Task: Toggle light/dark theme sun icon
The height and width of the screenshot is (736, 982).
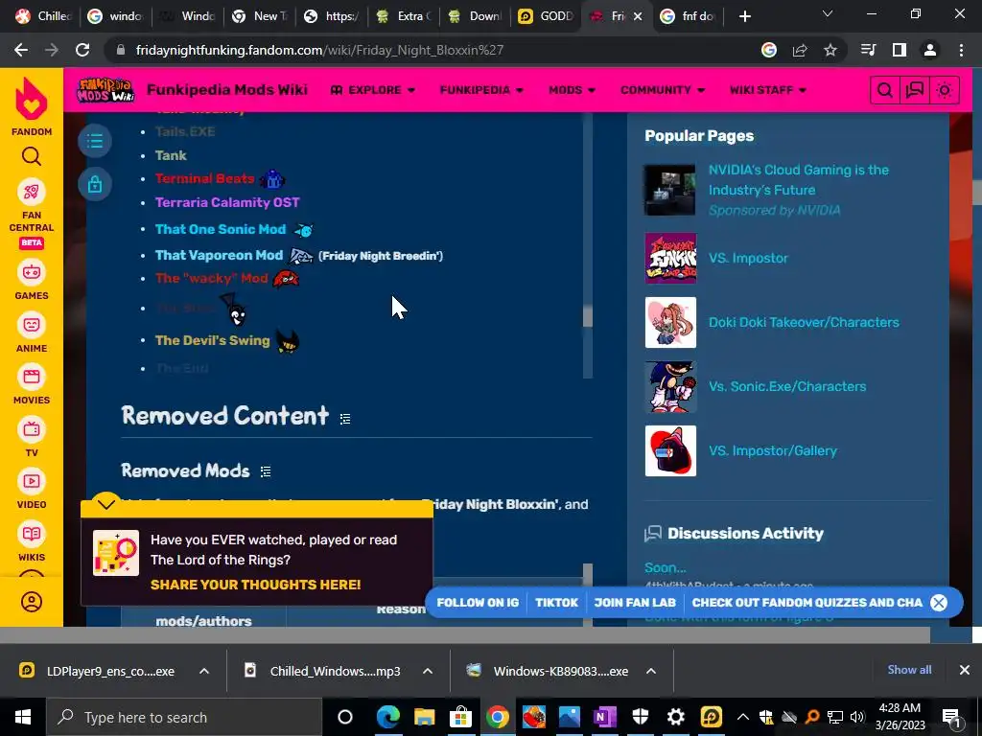Action: tap(945, 91)
